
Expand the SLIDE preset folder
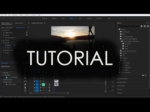[x=121, y=49]
